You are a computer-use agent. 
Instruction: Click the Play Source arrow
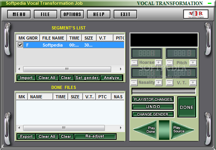180,130
